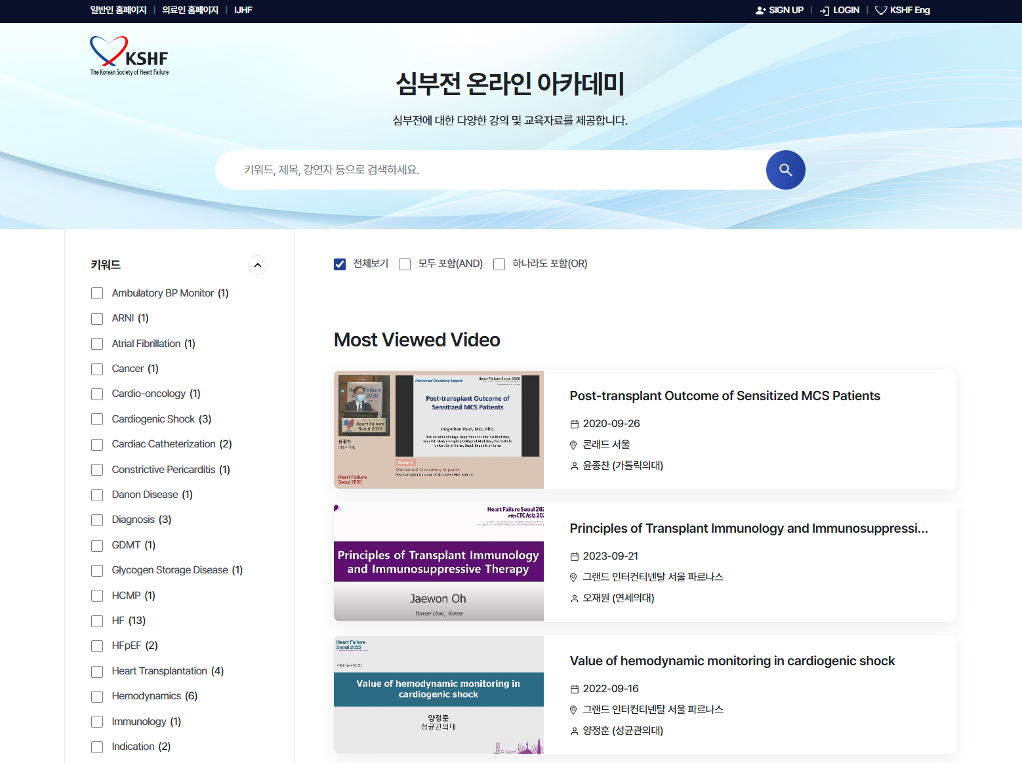Click the LOGIN arrow icon
This screenshot has height=763, width=1022.
(825, 10)
